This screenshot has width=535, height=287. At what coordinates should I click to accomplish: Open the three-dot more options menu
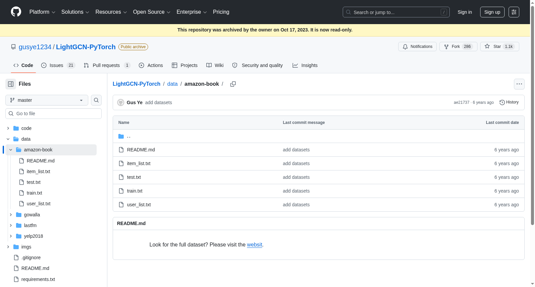click(x=519, y=84)
